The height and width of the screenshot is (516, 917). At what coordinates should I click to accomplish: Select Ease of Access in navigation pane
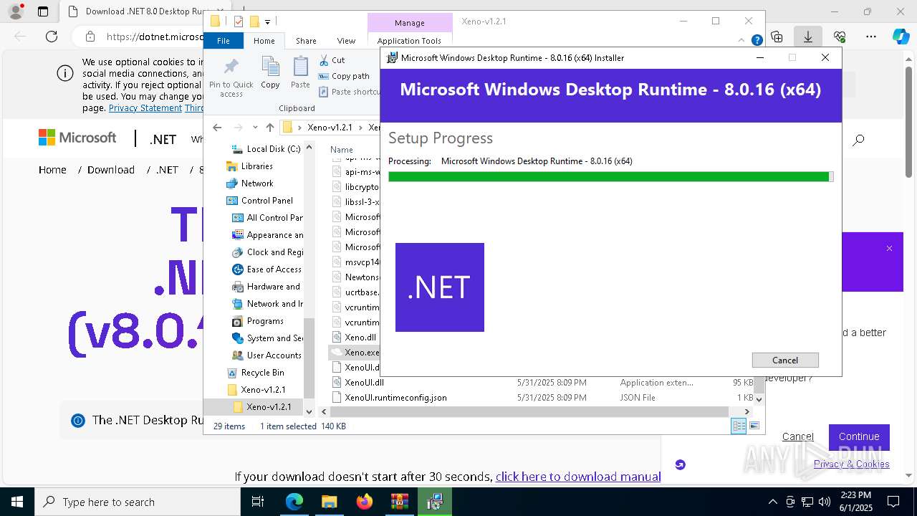point(267,269)
